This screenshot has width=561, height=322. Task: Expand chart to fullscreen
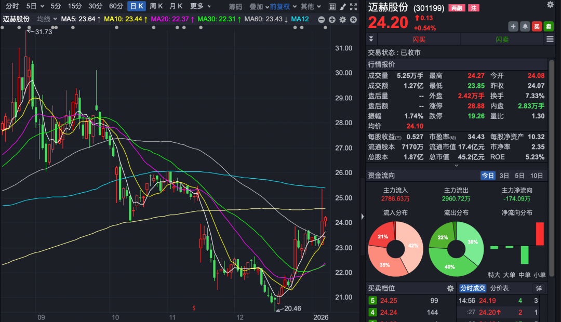[353, 7]
